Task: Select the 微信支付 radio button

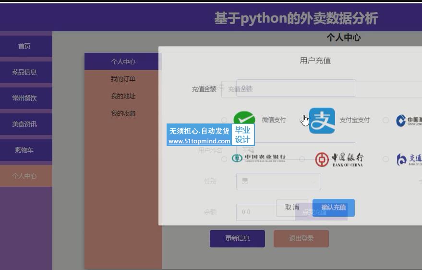Action: point(224,120)
